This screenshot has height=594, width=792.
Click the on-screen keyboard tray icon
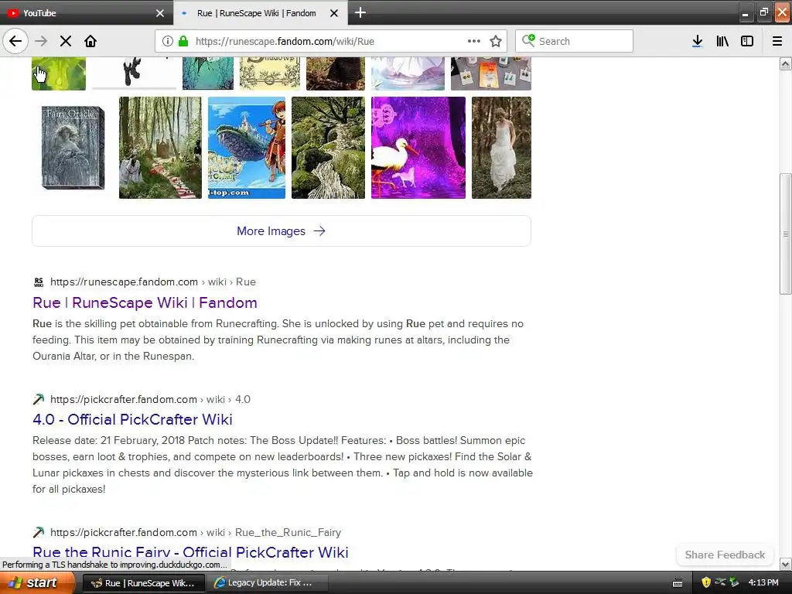point(678,583)
